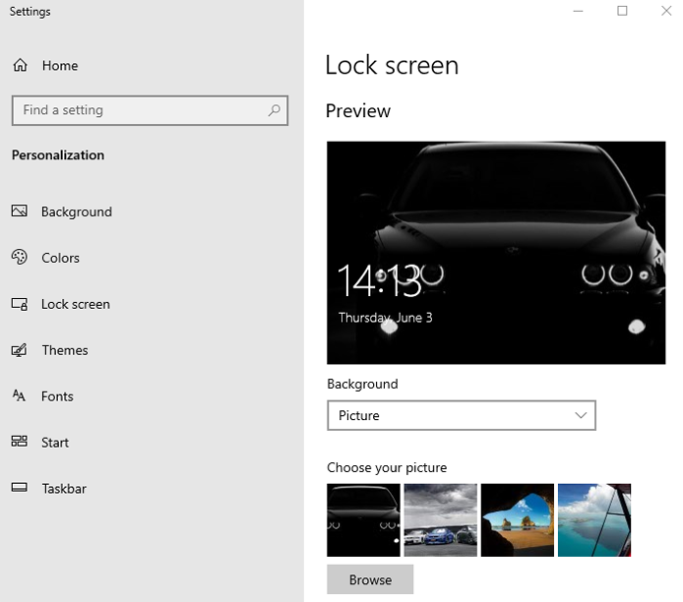The image size is (683, 602).
Task: Go to the Background settings label
Action: point(77,212)
